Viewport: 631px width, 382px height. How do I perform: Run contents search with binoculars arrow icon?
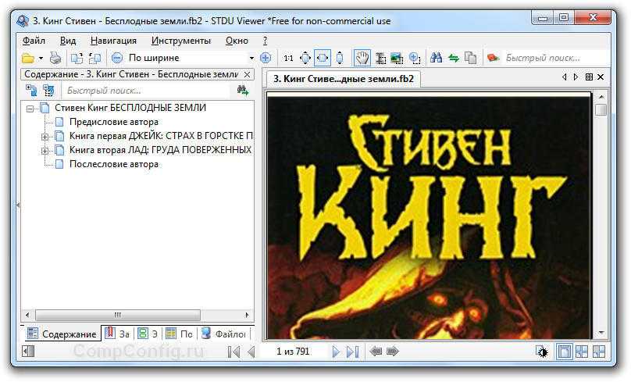click(x=243, y=90)
